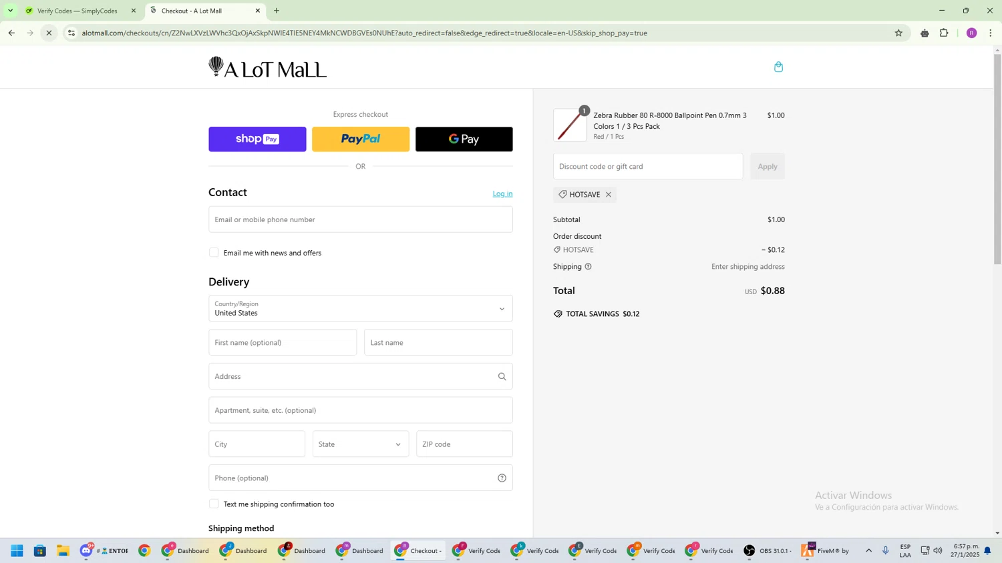This screenshot has width=1002, height=563.
Task: Click the Phone (optional) field
Action: [361, 478]
